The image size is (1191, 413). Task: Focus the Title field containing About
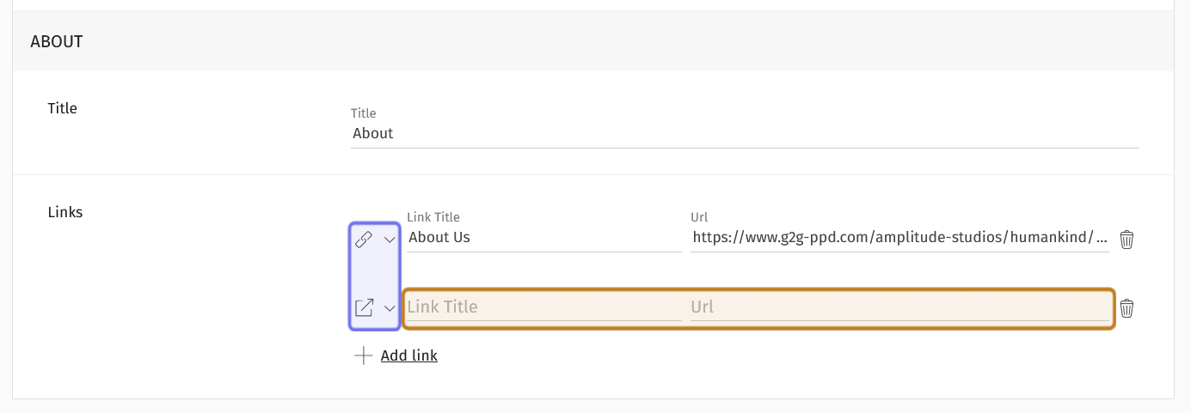tap(744, 134)
